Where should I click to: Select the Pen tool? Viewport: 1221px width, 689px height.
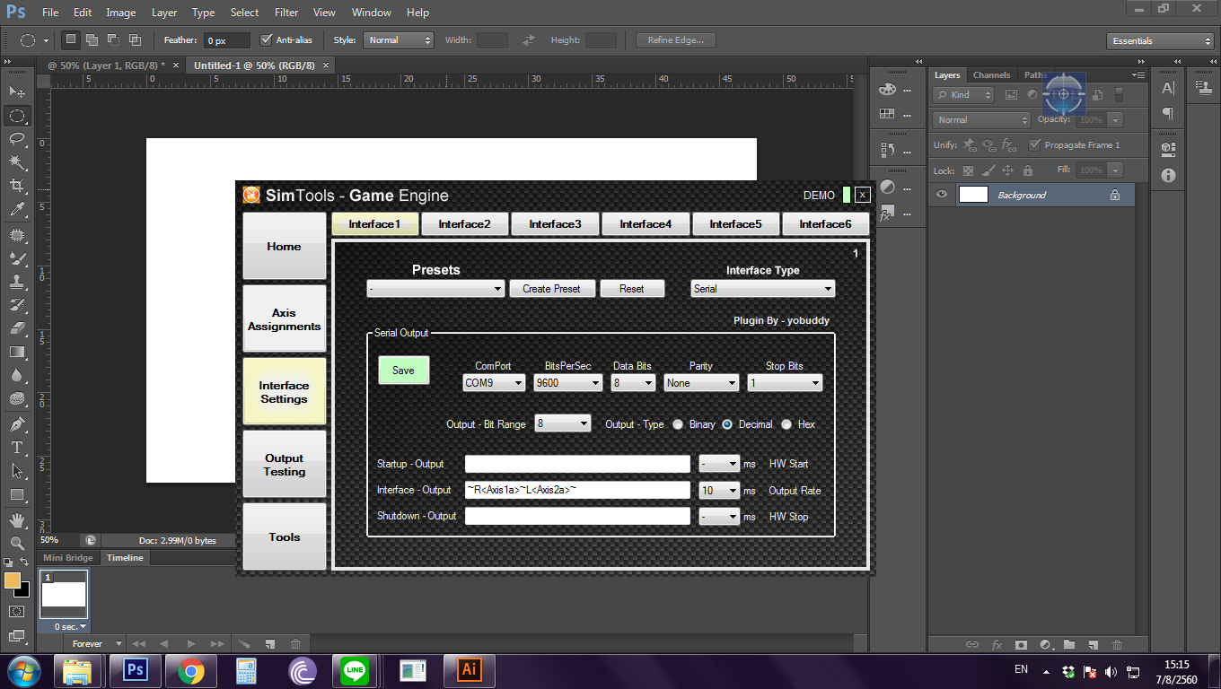click(17, 423)
